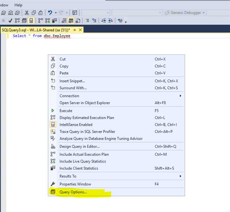Click the Undo arrow in the toolbar
Image resolution: width=230 pixels, height=212 pixels.
(x=50, y=13)
